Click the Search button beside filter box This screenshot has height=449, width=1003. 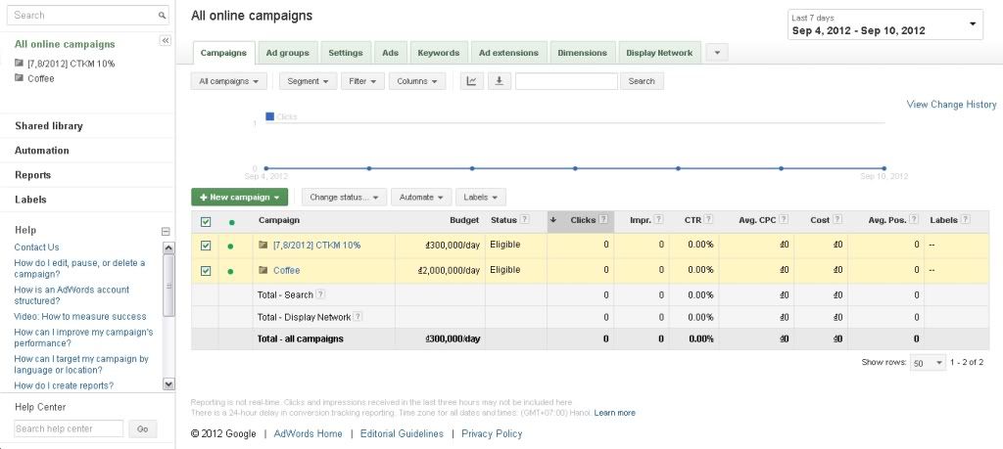(x=642, y=82)
